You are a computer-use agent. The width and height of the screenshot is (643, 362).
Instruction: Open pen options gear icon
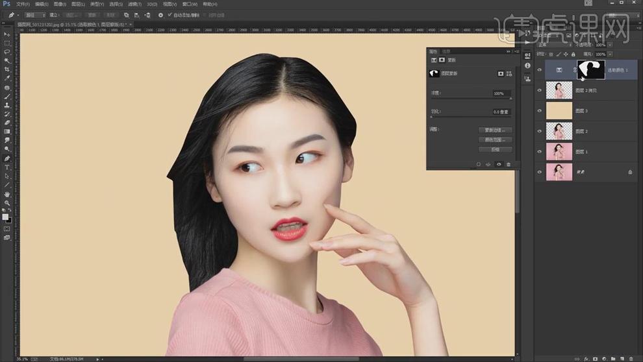161,15
